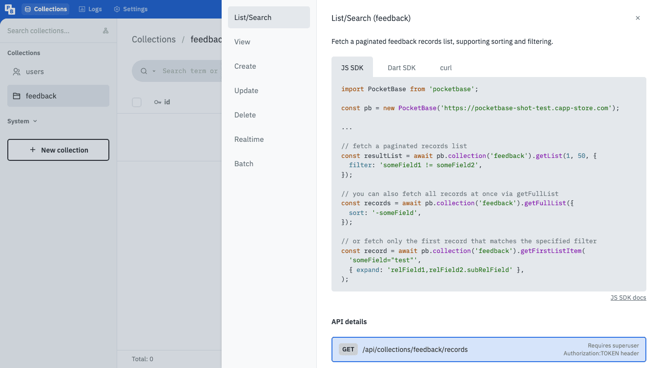Open the JS SDK docs link
Viewport: 661px width, 368px height.
[628, 297]
